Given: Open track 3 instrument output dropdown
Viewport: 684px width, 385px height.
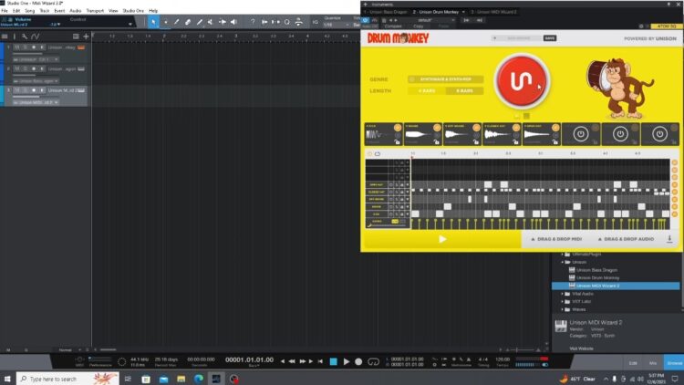Looking at the screenshot, I should [56, 102].
